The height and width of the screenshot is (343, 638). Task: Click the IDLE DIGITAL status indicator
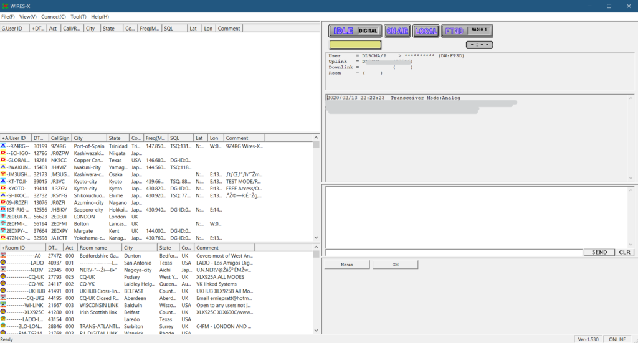point(355,31)
